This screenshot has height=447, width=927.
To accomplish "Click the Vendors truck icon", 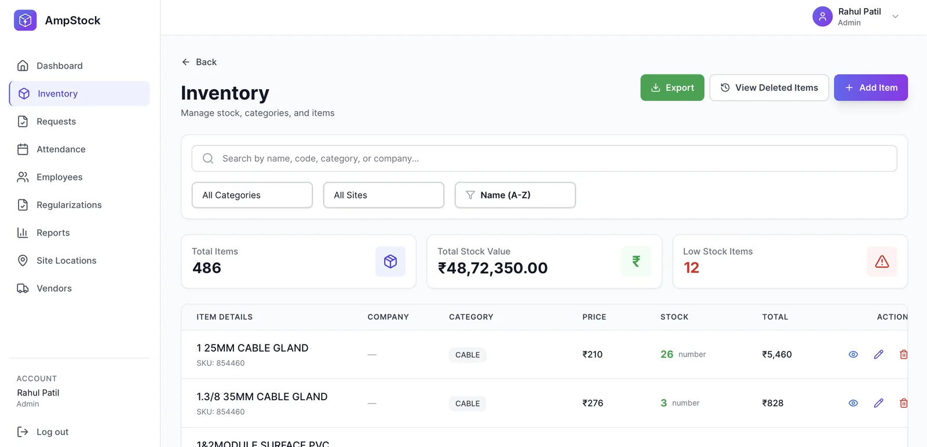I will (x=23, y=288).
